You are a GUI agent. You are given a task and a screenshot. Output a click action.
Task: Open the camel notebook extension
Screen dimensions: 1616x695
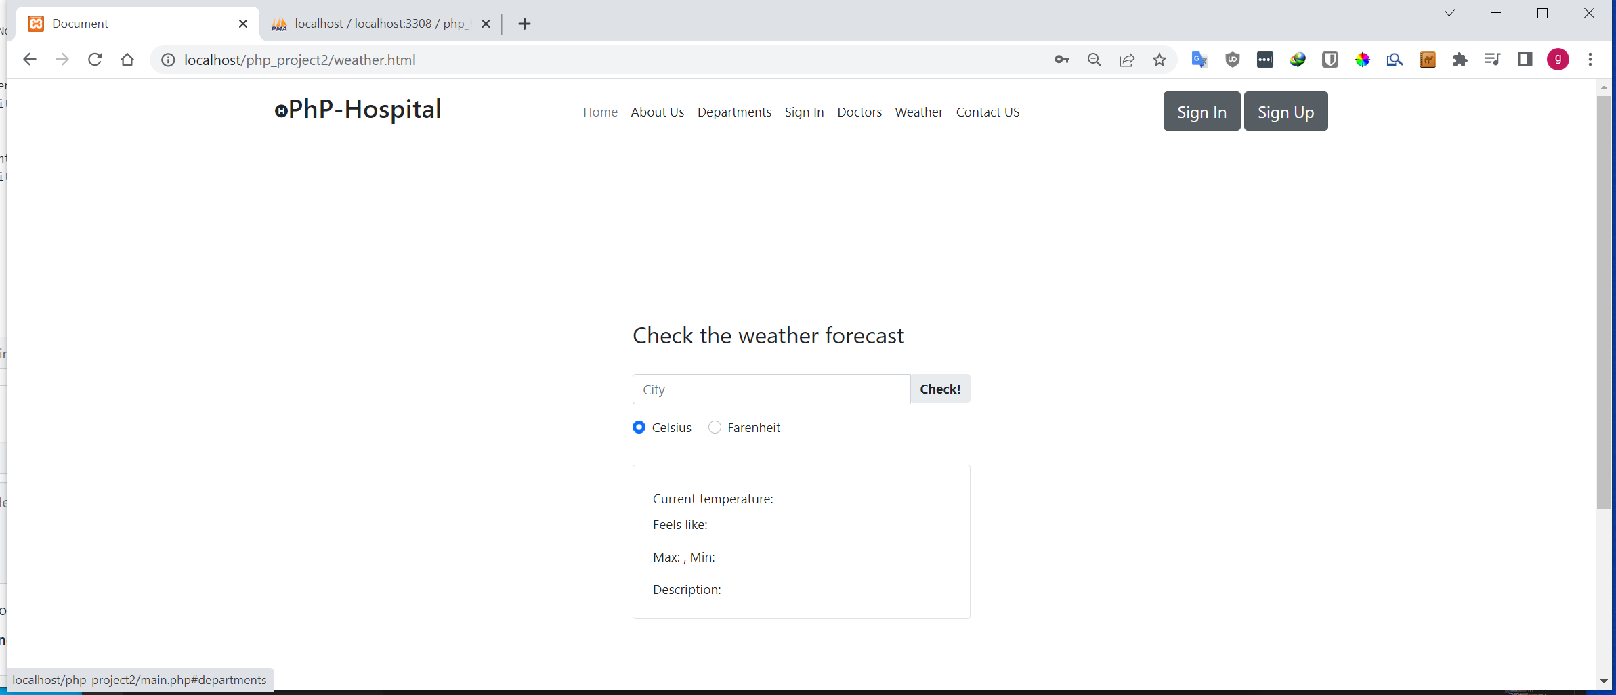click(x=1427, y=60)
